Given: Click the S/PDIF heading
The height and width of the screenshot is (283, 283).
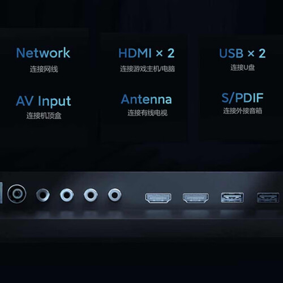Looking at the screenshot, I should tap(242, 98).
